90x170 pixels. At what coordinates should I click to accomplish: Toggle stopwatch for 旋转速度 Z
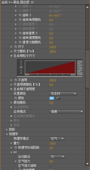point(20,33)
